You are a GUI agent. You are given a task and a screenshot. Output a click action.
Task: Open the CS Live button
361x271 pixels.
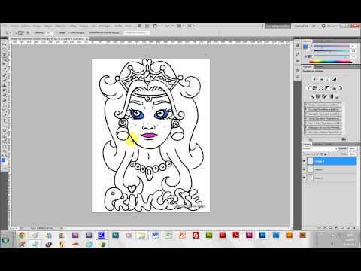330,26
